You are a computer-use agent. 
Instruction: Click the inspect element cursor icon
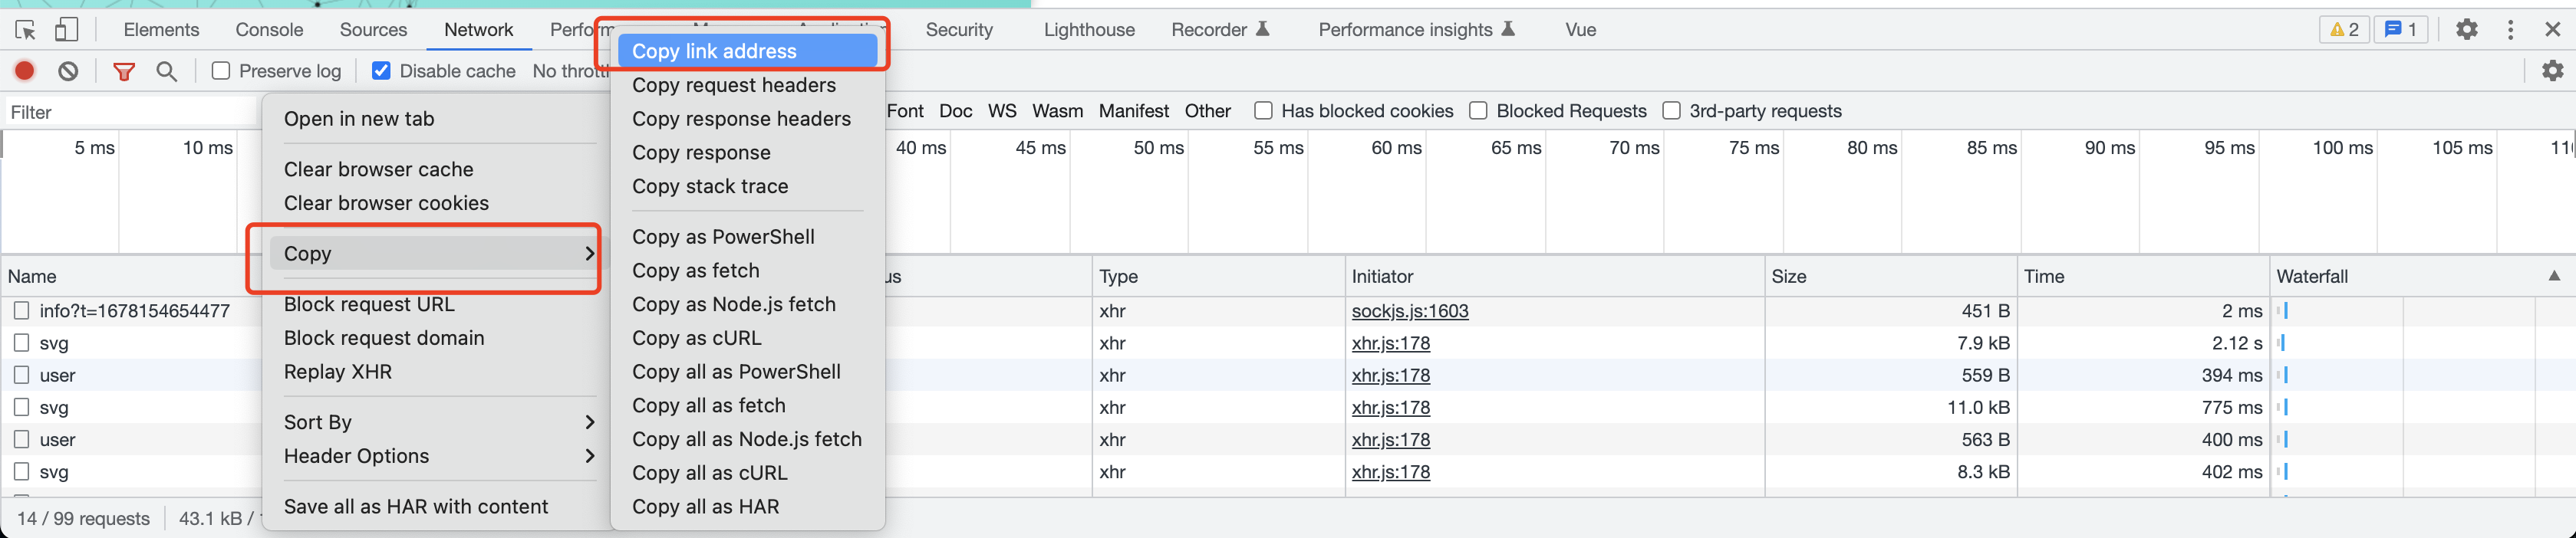coord(26,30)
